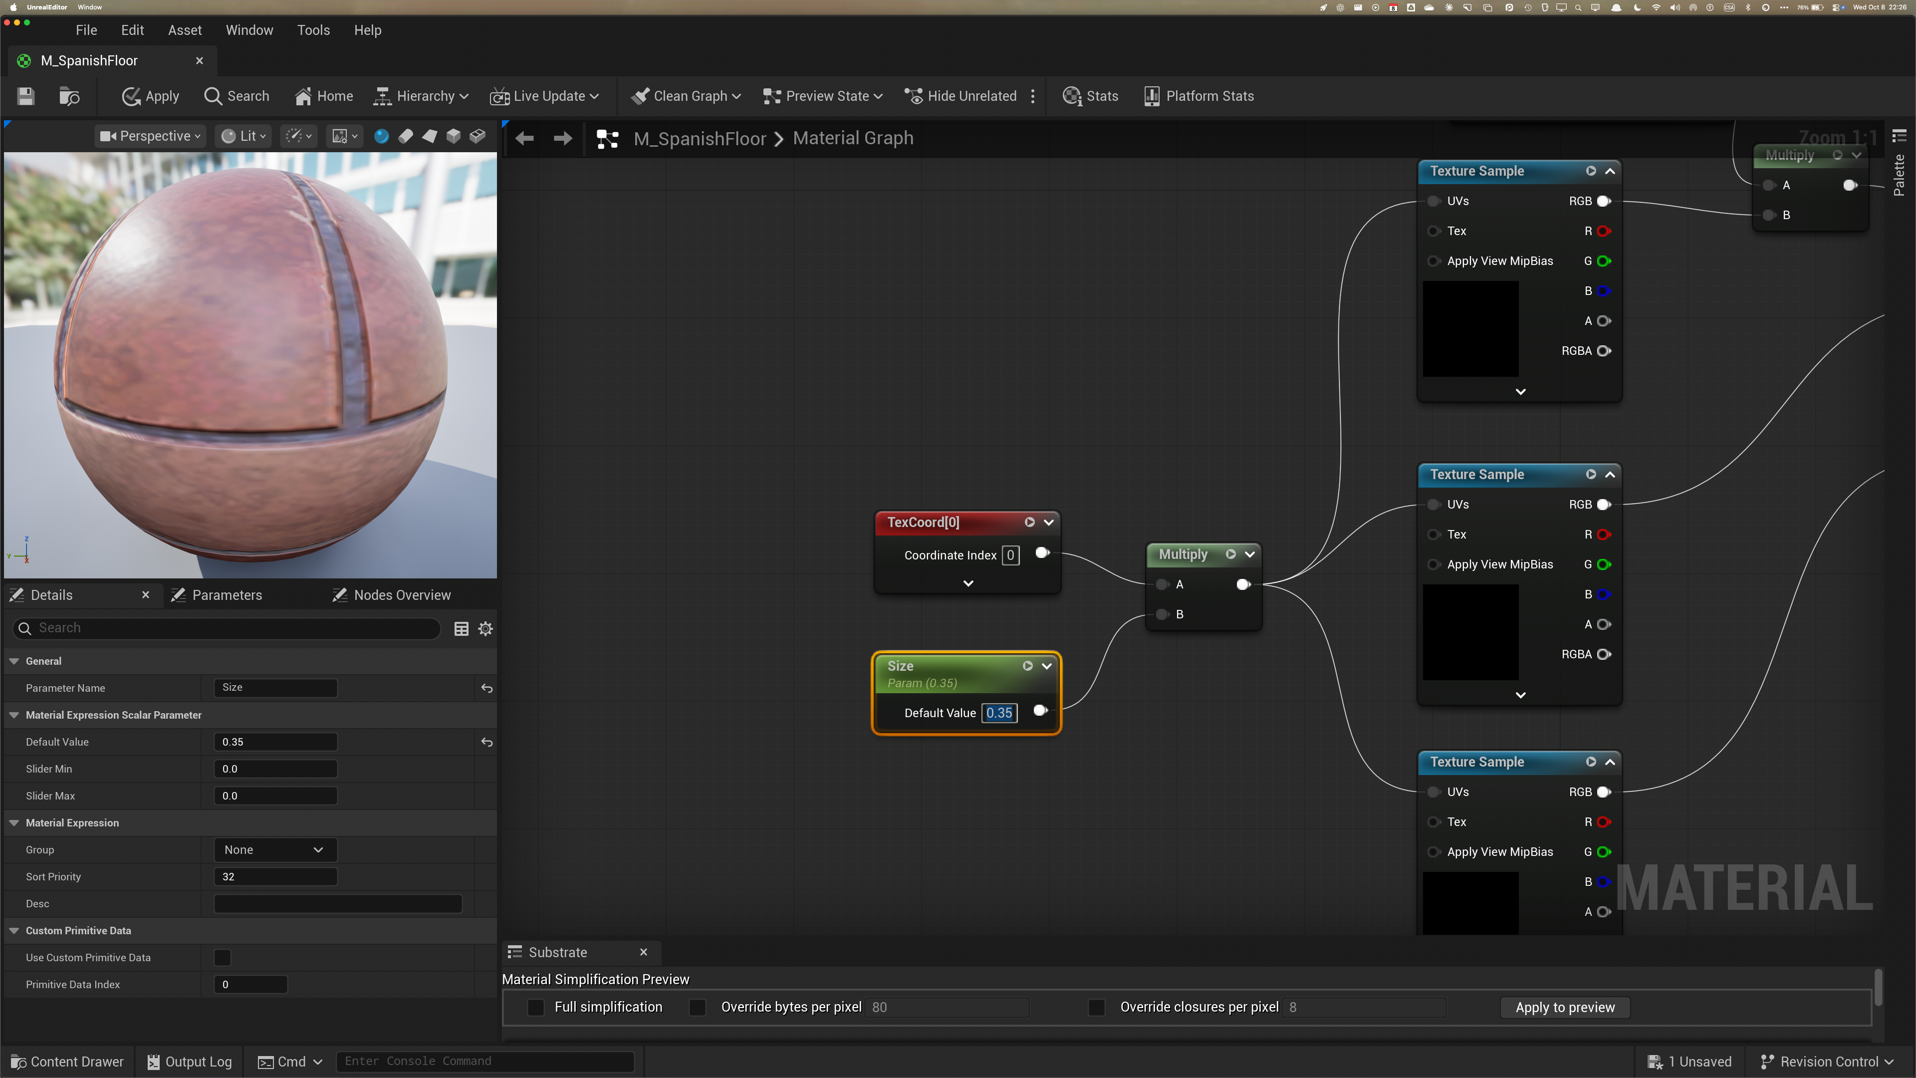Click the Apply to preview button
1916x1078 pixels.
[x=1565, y=1007]
